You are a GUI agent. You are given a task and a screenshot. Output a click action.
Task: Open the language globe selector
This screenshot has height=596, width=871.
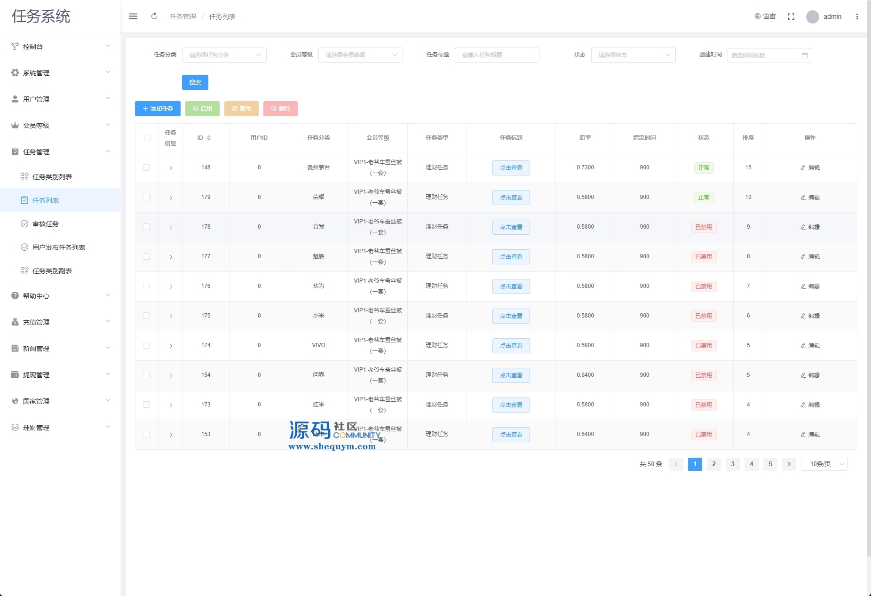[765, 16]
